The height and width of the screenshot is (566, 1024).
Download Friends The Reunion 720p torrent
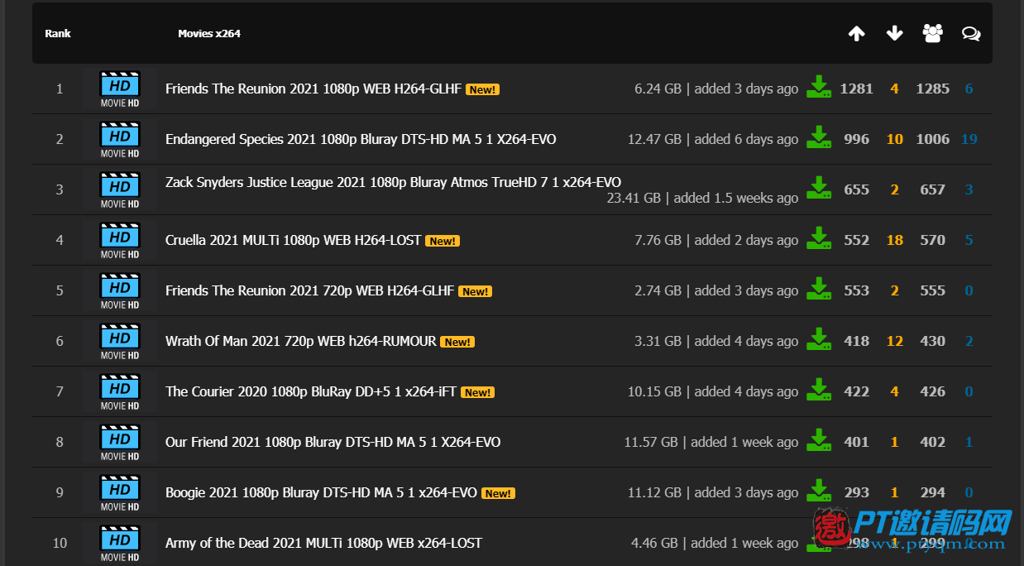coord(819,289)
